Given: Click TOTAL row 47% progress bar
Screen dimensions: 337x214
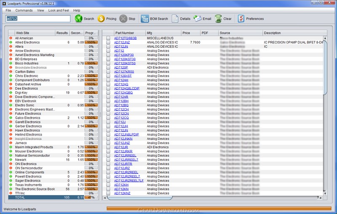Looking at the screenshot, I should tap(91, 197).
